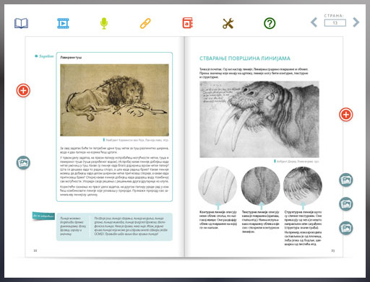The width and height of the screenshot is (370, 282).
Task: Open the orange chain link icon
Action: [145, 23]
